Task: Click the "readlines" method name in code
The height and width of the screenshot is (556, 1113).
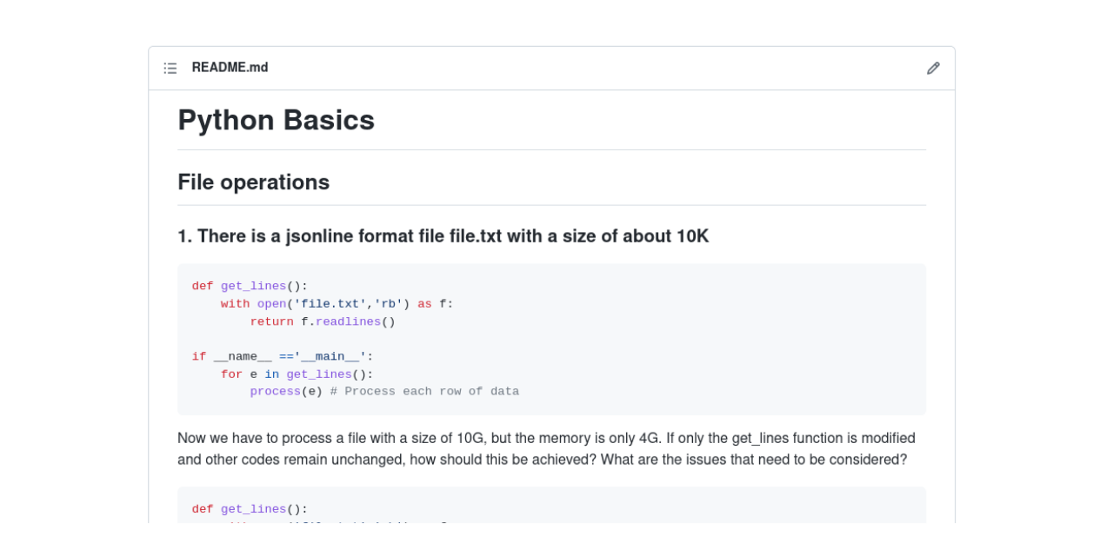Action: tap(348, 321)
